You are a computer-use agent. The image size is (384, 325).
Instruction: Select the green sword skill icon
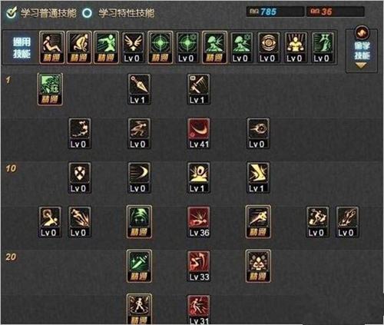coord(139,266)
